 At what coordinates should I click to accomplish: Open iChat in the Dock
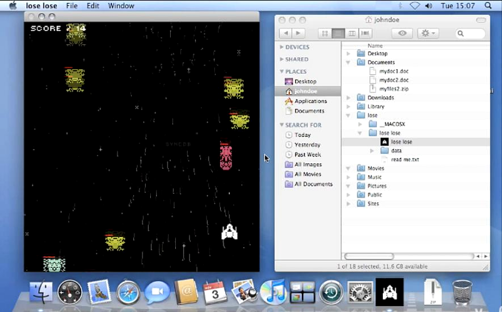click(157, 292)
